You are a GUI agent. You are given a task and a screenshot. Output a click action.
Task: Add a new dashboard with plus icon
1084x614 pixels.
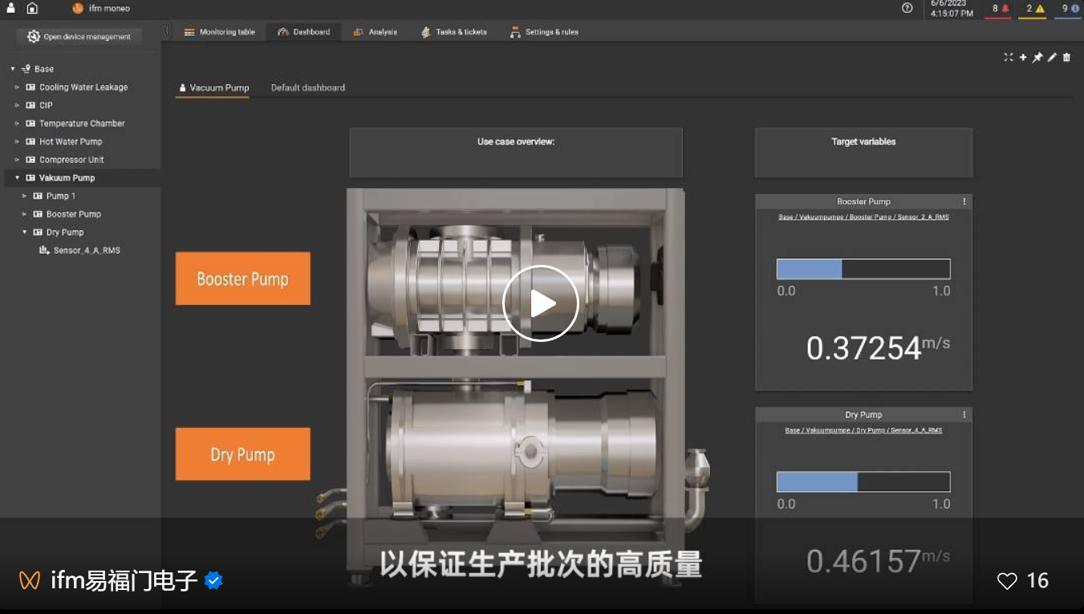[x=1023, y=57]
